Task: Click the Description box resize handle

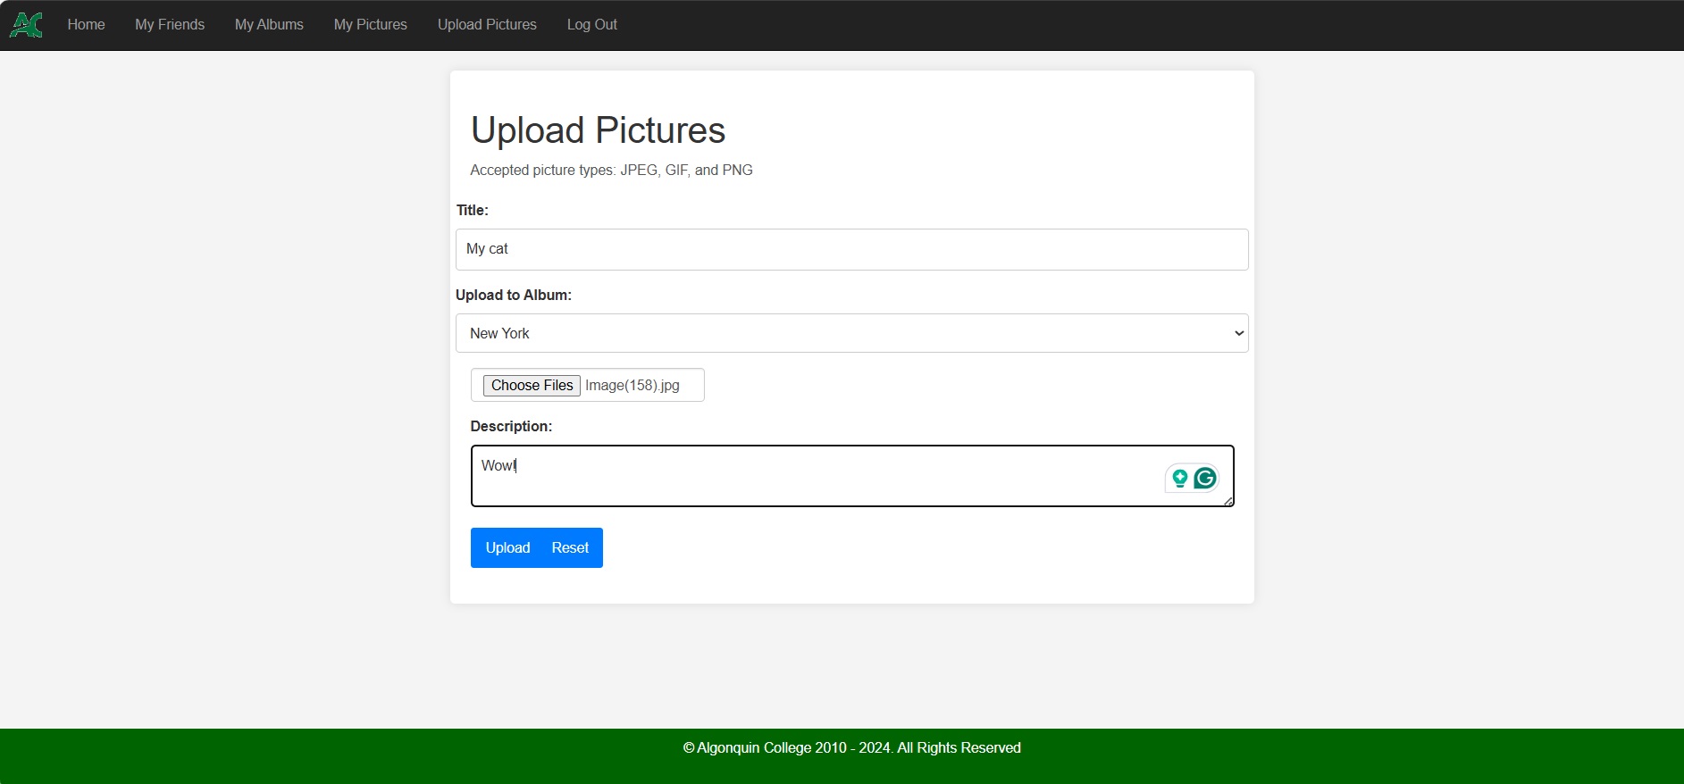Action: pyautogui.click(x=1228, y=501)
